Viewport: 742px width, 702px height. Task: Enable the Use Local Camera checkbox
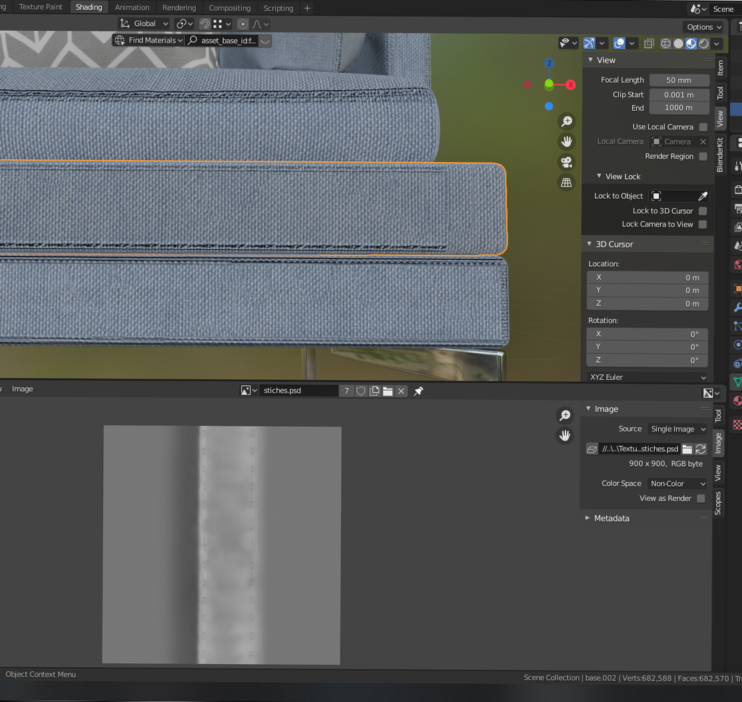click(x=703, y=127)
